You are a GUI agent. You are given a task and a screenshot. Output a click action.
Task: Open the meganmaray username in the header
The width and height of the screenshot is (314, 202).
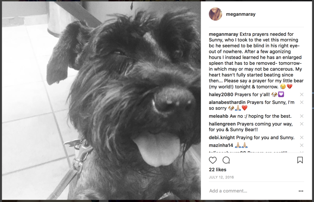[x=241, y=14]
